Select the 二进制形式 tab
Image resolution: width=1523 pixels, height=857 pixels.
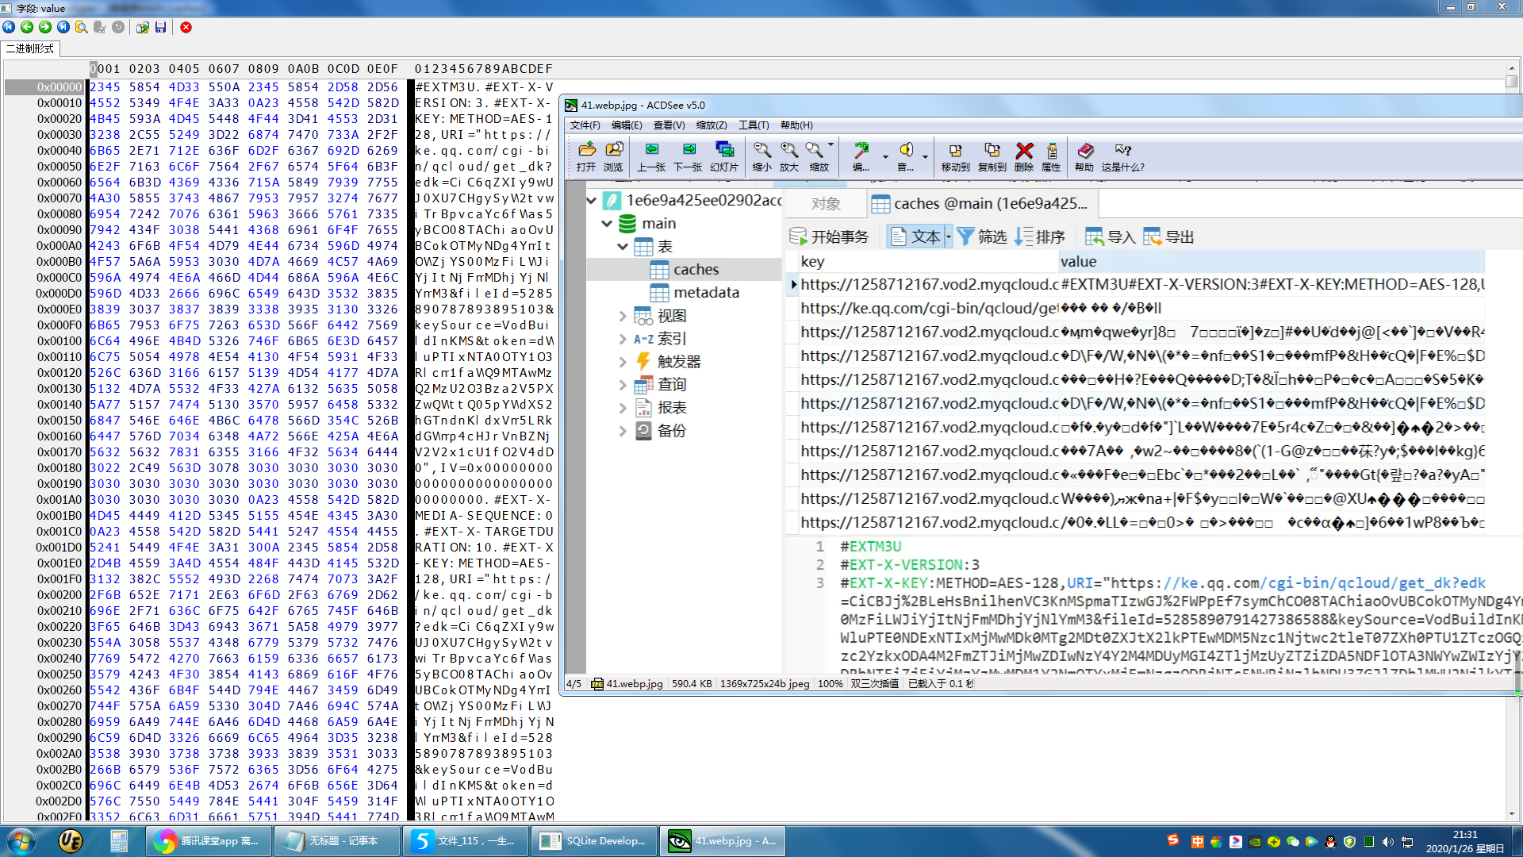[30, 48]
